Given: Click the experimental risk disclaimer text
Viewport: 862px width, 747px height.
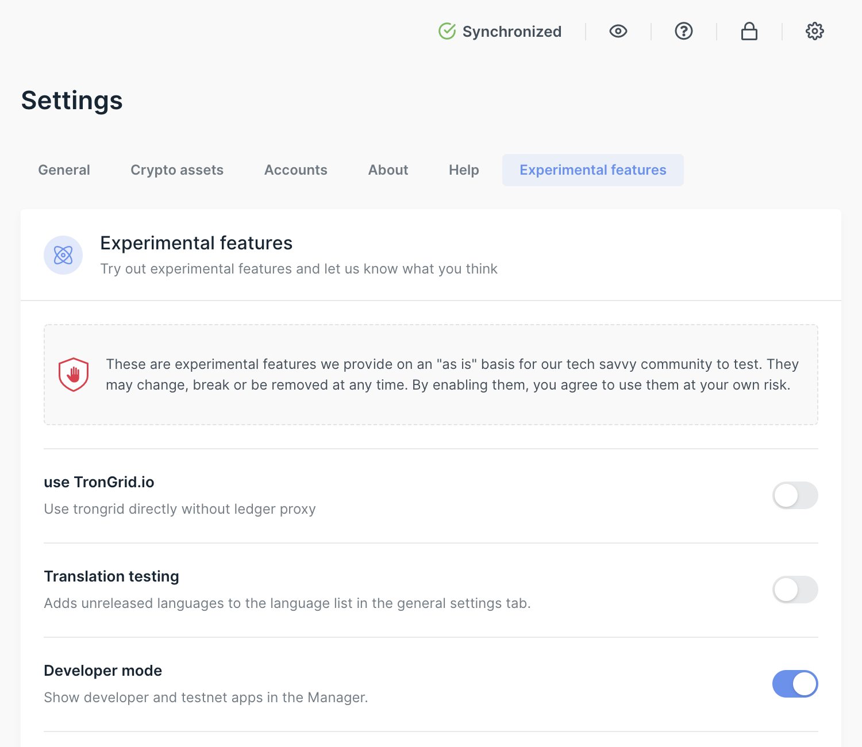Looking at the screenshot, I should (x=452, y=375).
